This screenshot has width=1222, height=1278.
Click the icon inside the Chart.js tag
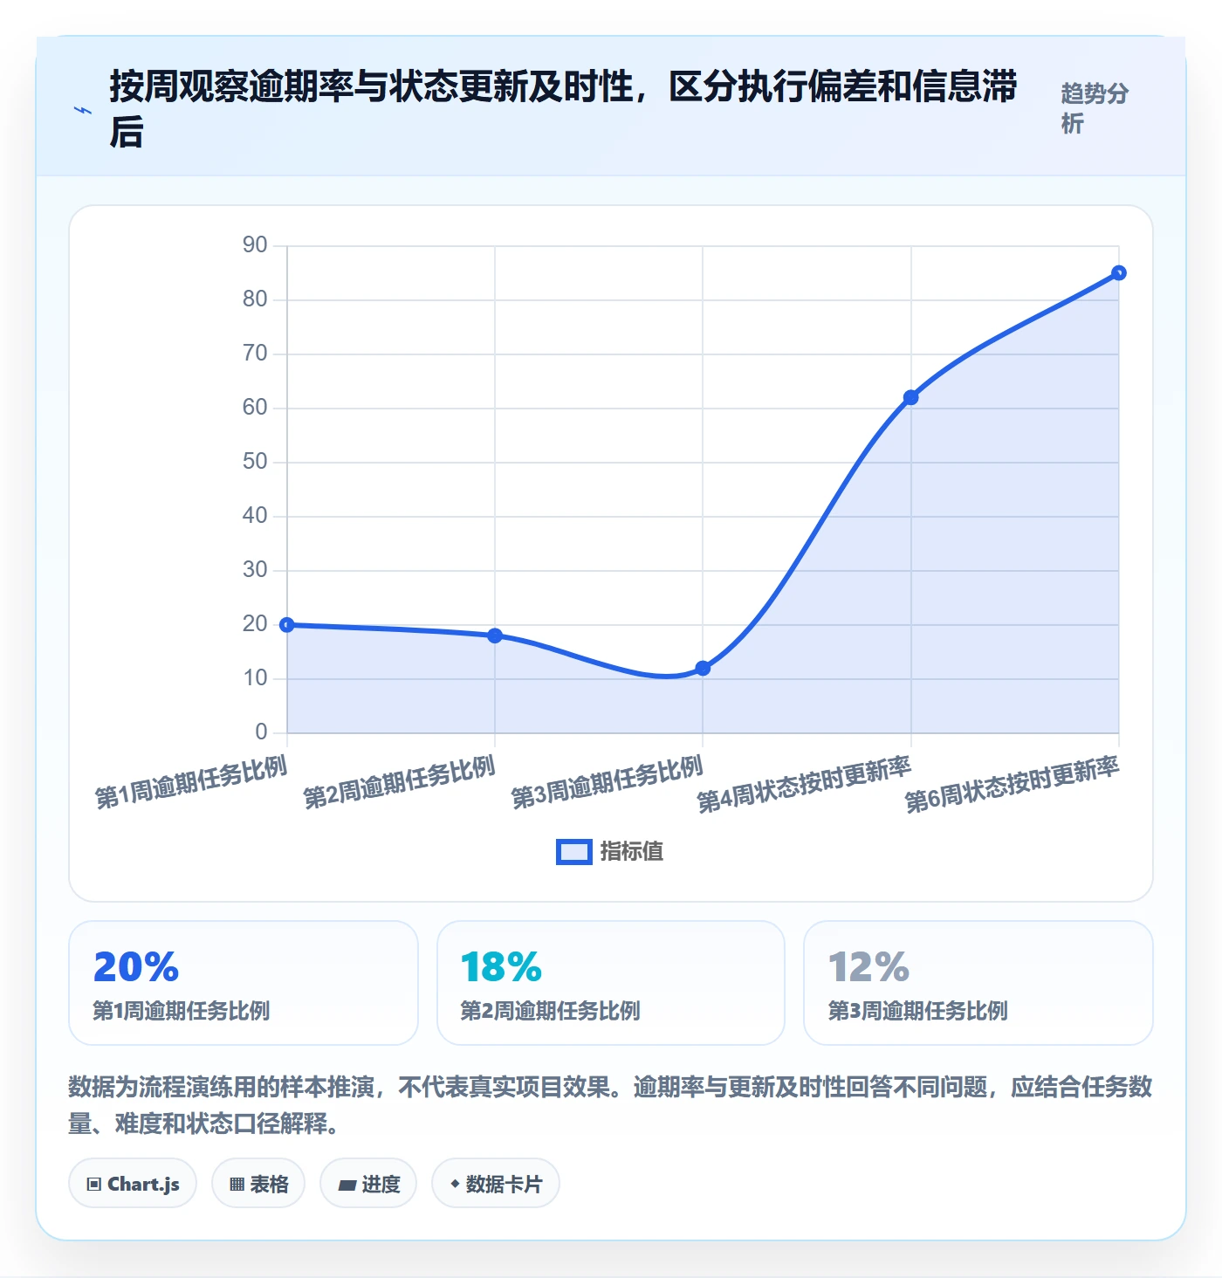93,1185
